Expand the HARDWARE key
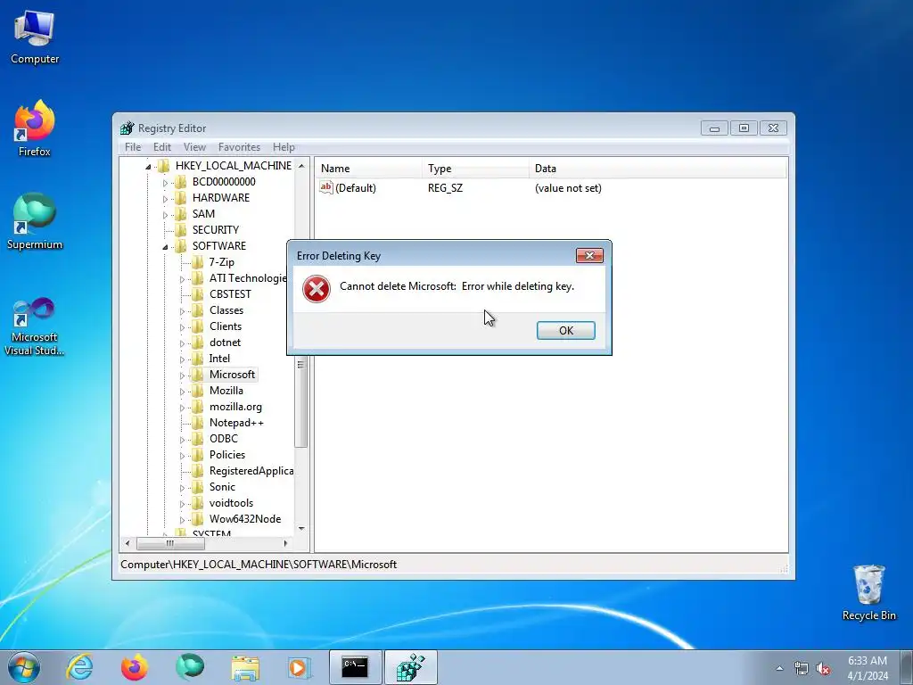 [x=165, y=199]
